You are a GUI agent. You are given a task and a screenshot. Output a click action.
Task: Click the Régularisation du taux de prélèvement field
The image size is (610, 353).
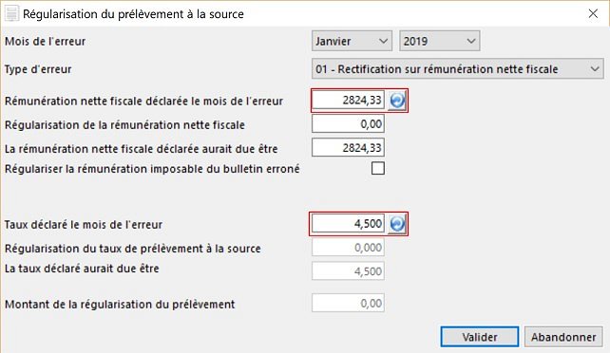coord(348,248)
